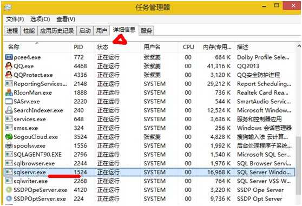Click PID 2148 of ReportingServices
302x206 pixels.
tap(80, 84)
